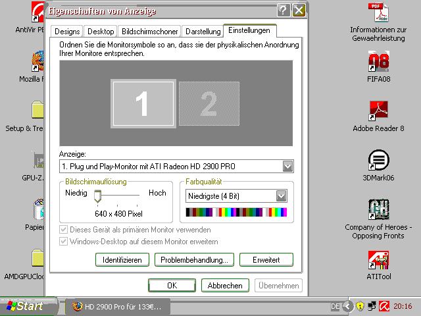Screen dimensions: 421x316
Task: Click the Übernehmen button
Action: (x=278, y=285)
